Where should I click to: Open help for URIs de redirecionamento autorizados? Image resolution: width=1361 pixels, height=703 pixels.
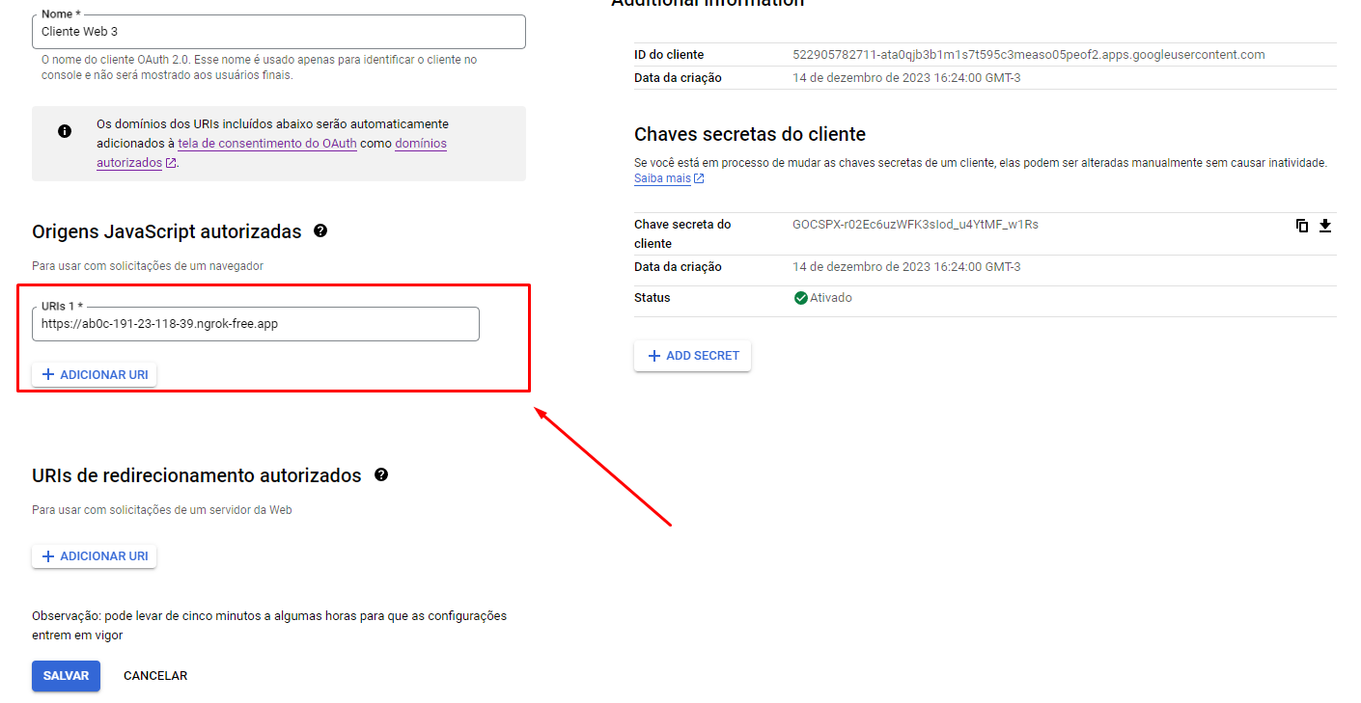[x=380, y=474]
